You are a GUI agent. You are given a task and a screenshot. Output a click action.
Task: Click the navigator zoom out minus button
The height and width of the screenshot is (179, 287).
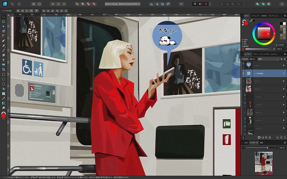[243, 148]
